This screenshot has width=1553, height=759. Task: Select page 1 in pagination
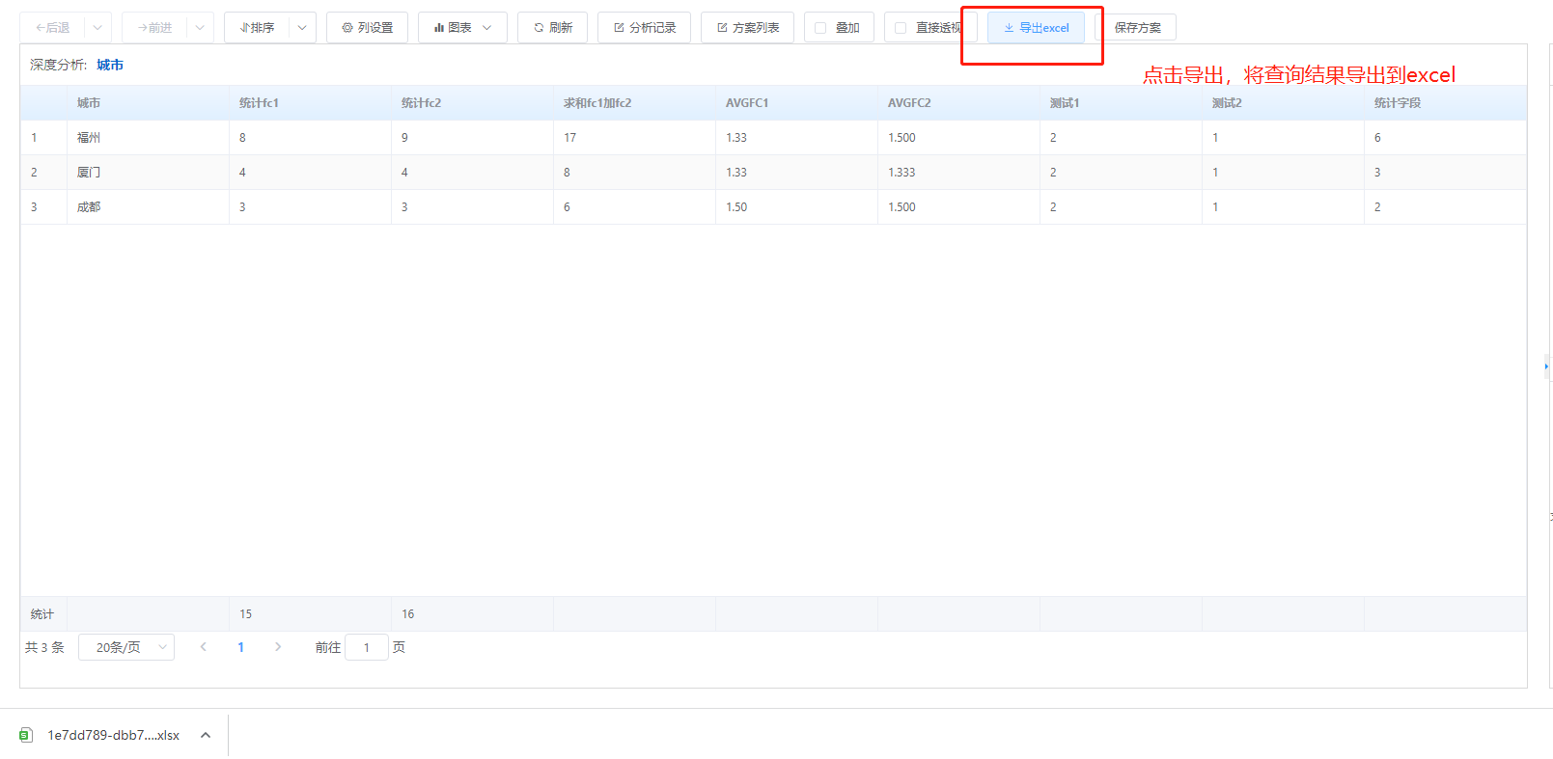240,647
